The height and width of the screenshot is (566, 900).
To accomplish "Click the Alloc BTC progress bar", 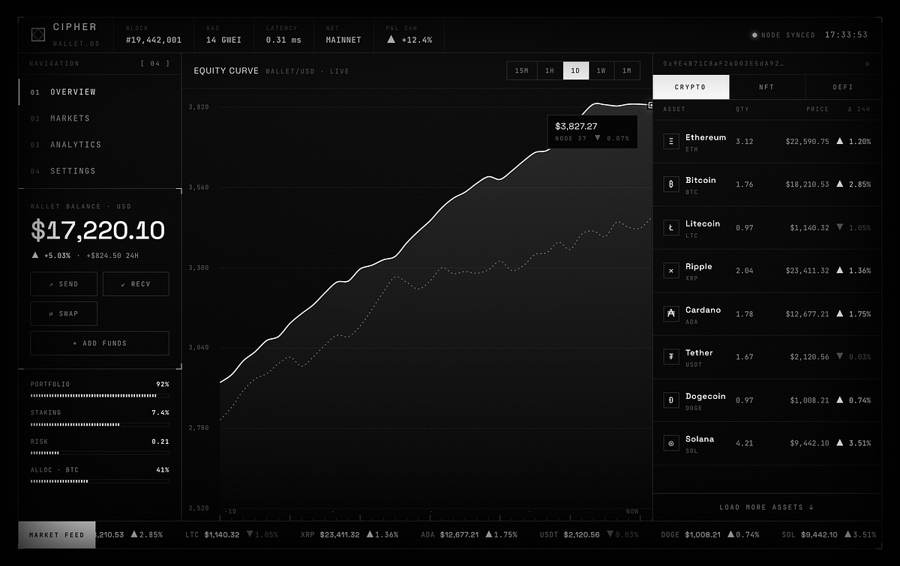I will click(x=100, y=481).
